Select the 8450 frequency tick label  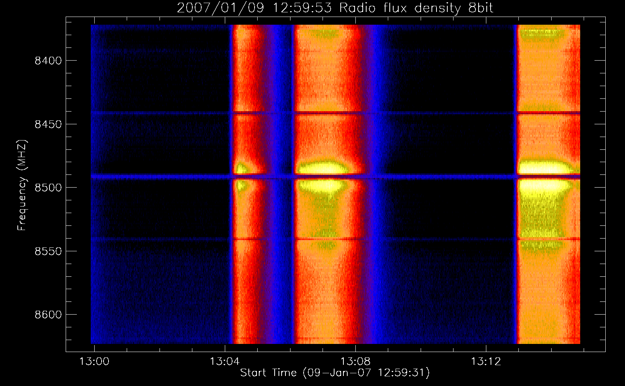(48, 124)
